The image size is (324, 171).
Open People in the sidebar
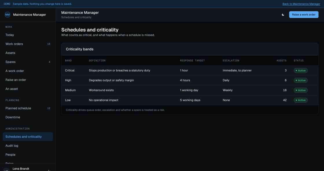click(x=28, y=155)
